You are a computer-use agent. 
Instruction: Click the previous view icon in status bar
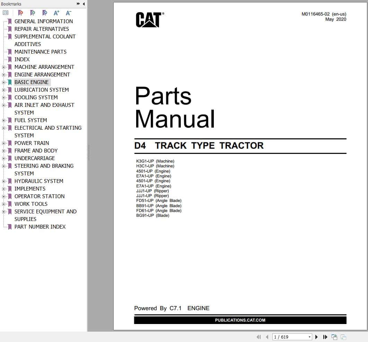[334, 337]
